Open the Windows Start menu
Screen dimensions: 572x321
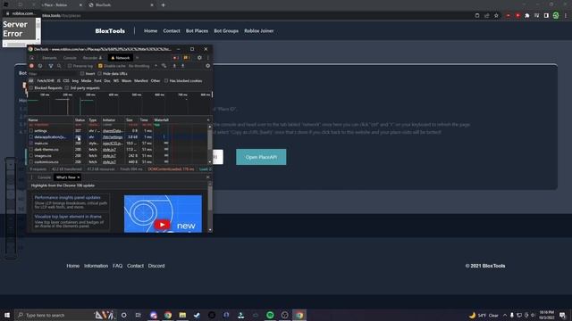pyautogui.click(x=7, y=315)
